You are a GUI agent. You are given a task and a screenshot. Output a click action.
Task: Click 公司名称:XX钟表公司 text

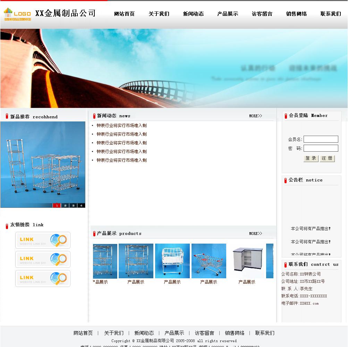301,274
